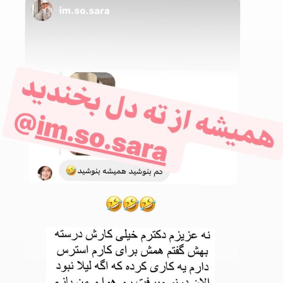Open the im.so.sara profile avatar in header

point(42,10)
